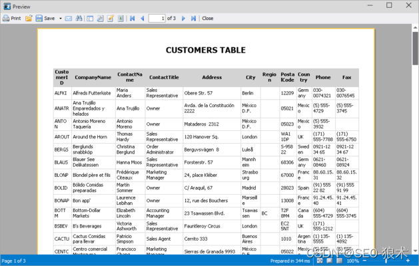Go to the next page

(x=183, y=19)
